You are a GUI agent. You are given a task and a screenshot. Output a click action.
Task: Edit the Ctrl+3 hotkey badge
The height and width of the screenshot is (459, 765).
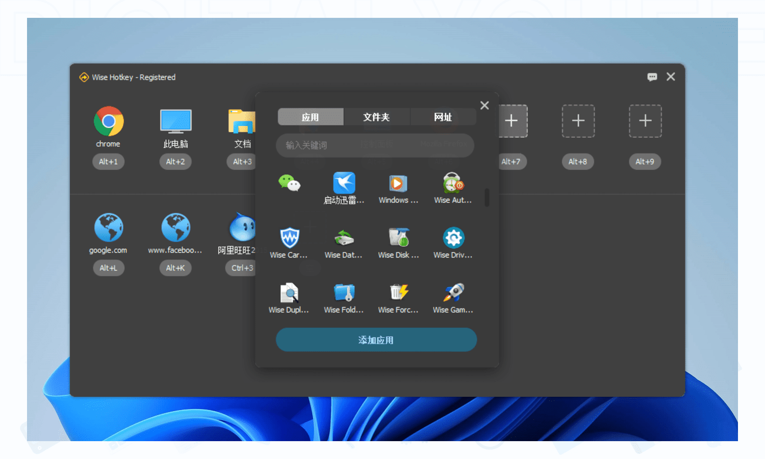[241, 268]
